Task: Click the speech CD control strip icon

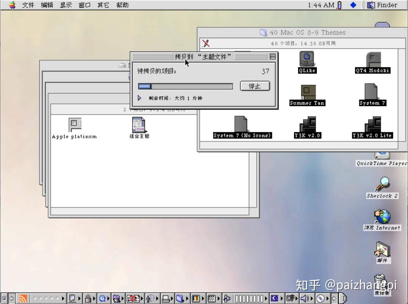Action: pos(150,298)
